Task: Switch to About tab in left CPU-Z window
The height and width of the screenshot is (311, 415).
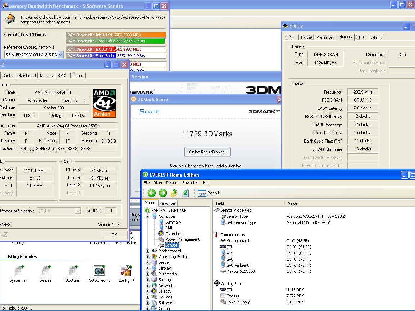Action: [78, 76]
